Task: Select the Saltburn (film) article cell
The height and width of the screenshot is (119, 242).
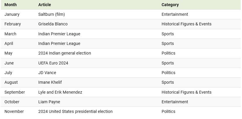Action: tap(52, 14)
